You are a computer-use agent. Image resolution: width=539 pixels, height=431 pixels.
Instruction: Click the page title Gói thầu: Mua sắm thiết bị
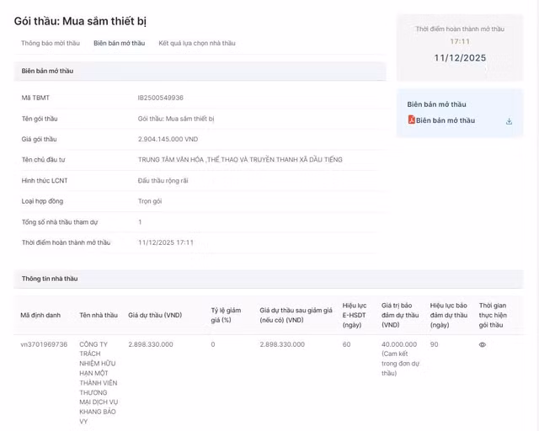coord(74,20)
